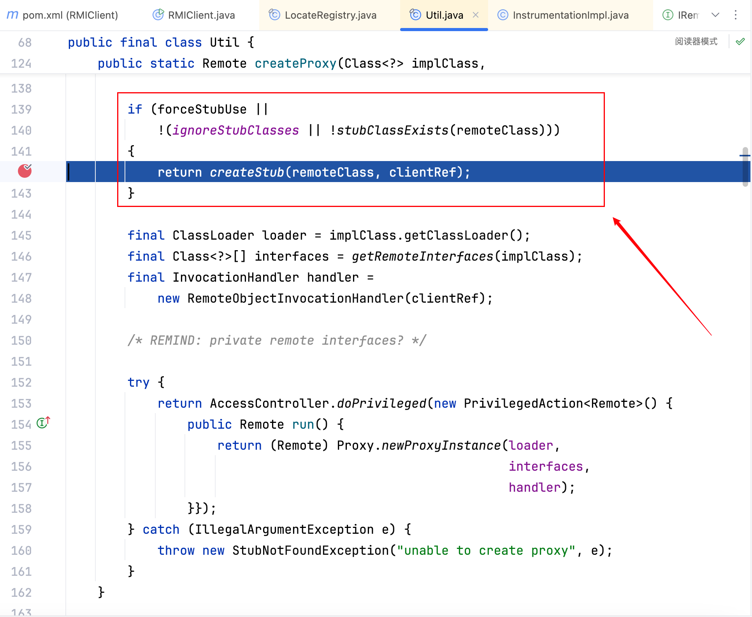Open the hidden tabs dropdown chevron

click(x=715, y=15)
